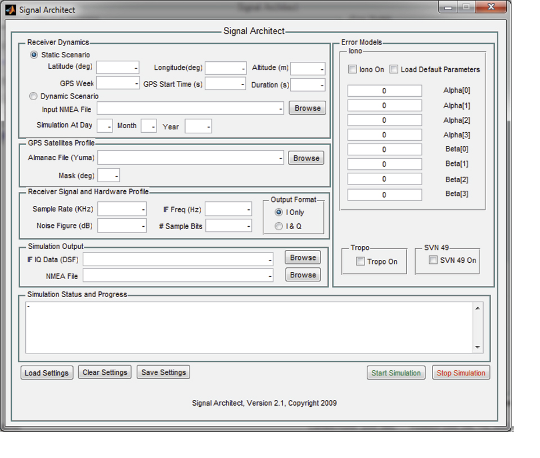The height and width of the screenshot is (458, 540).
Task: Click the MATLAB icon in title bar
Action: [x=11, y=9]
